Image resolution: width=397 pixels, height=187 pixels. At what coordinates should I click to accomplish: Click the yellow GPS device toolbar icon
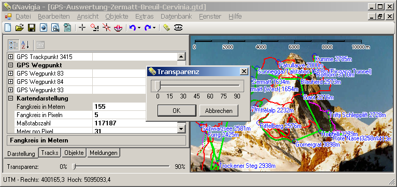point(166,27)
